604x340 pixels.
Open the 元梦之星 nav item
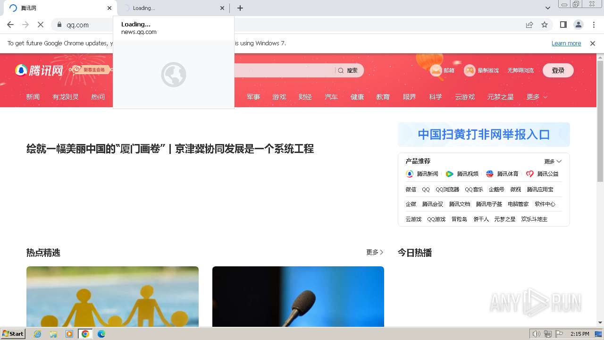501,97
